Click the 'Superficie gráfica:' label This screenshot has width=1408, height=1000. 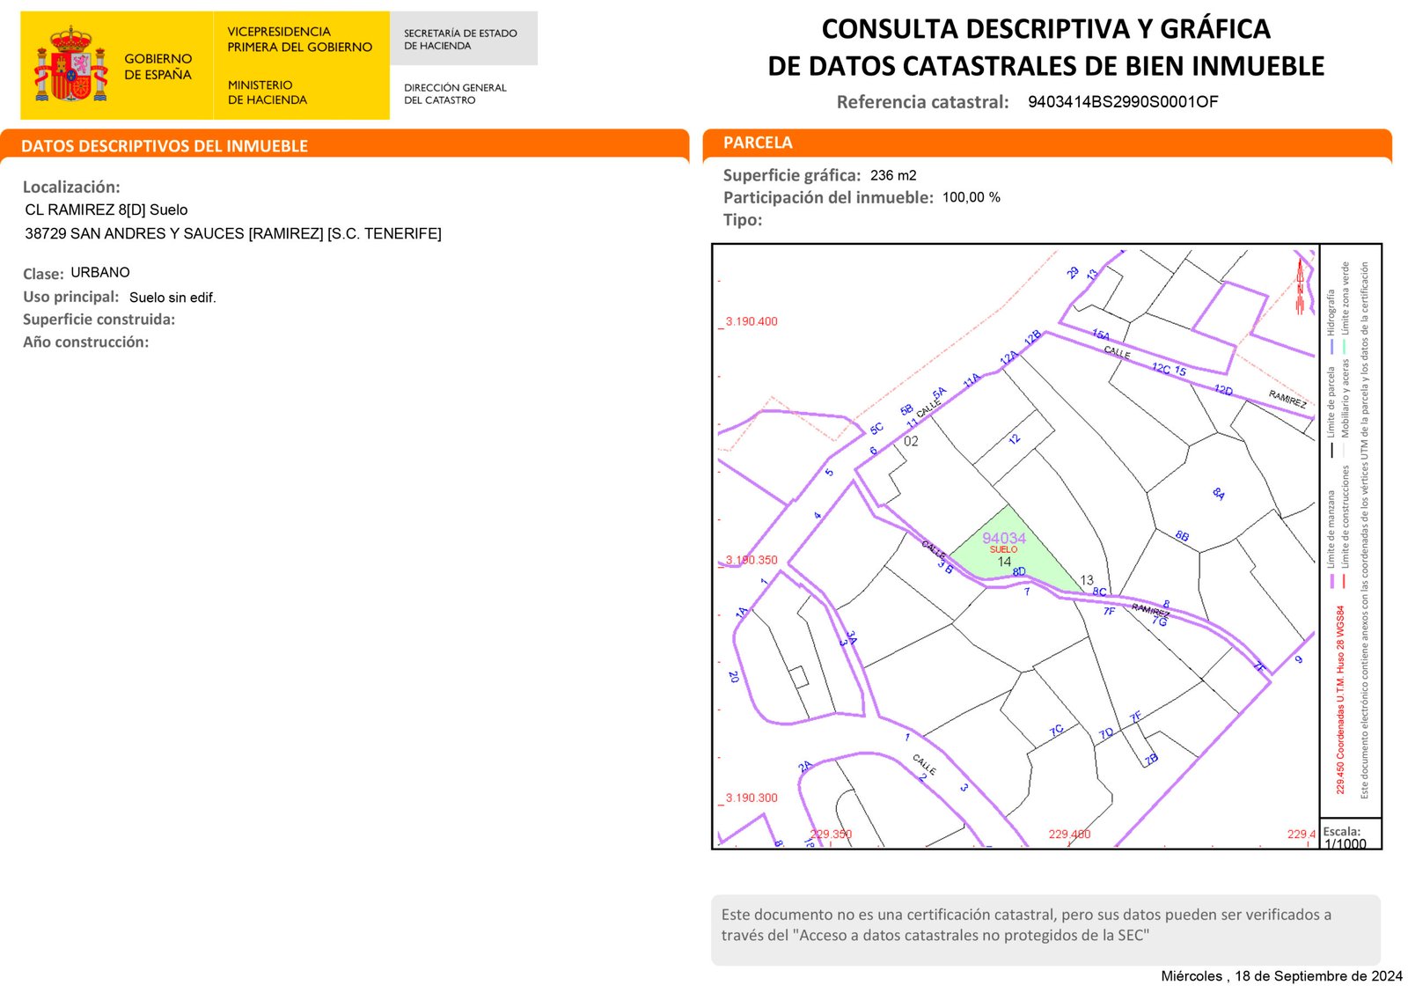792,175
